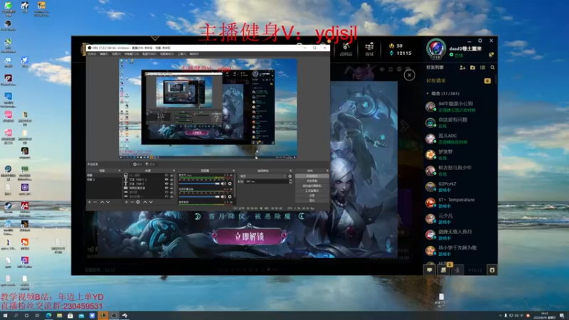
Task: Click the summoner profile avatar
Action: click(x=436, y=49)
